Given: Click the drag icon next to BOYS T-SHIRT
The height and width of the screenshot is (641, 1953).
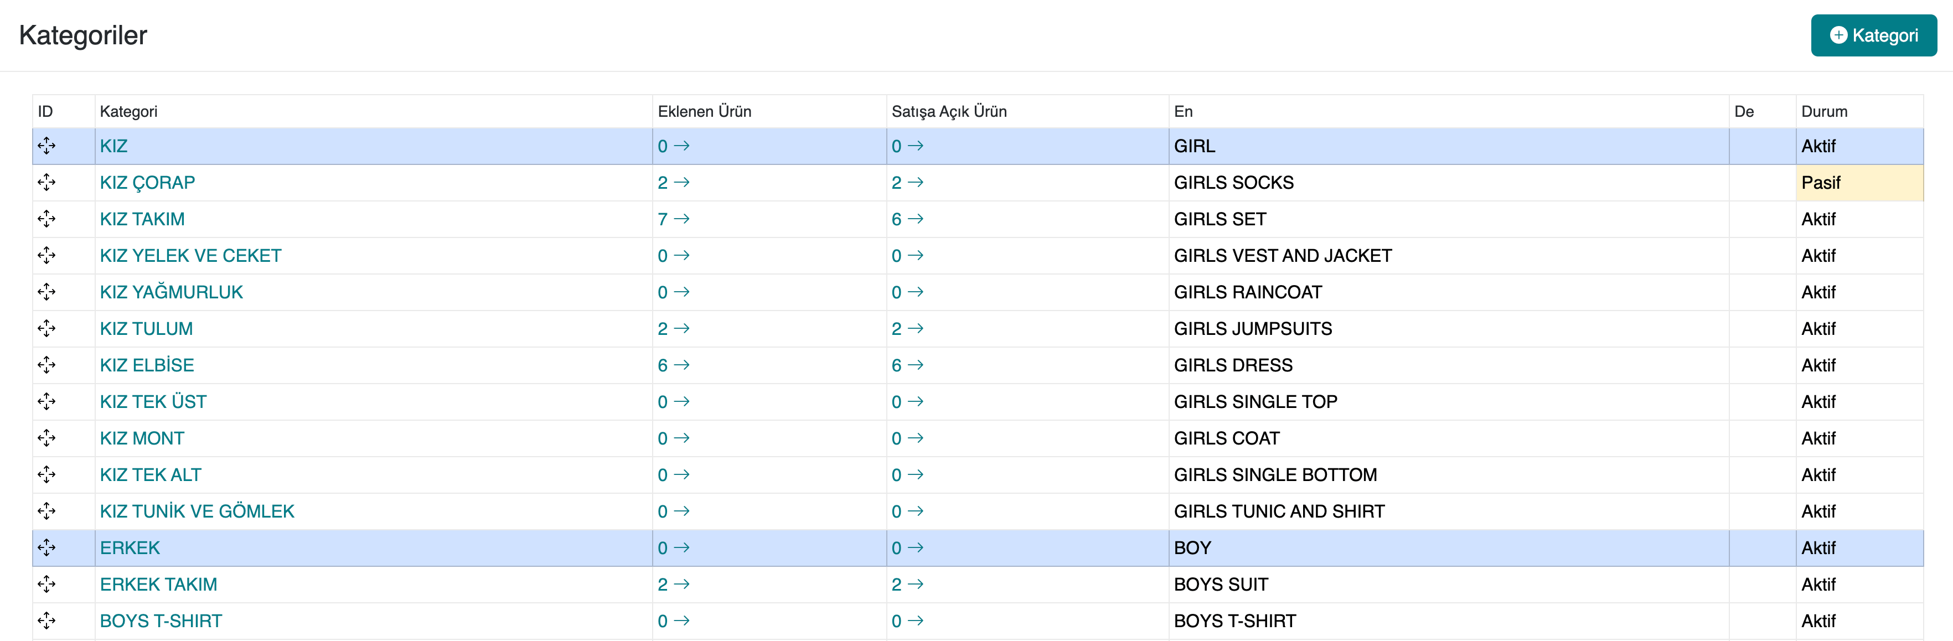Looking at the screenshot, I should point(46,621).
